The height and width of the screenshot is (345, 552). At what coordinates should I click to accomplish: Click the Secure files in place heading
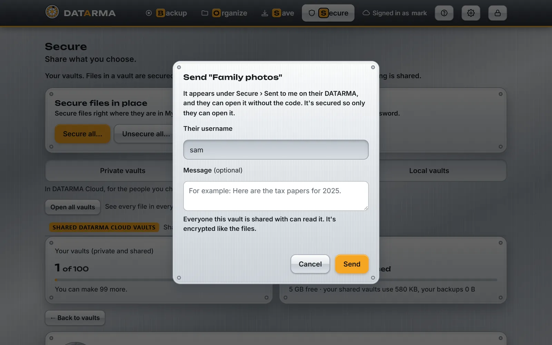click(x=101, y=103)
